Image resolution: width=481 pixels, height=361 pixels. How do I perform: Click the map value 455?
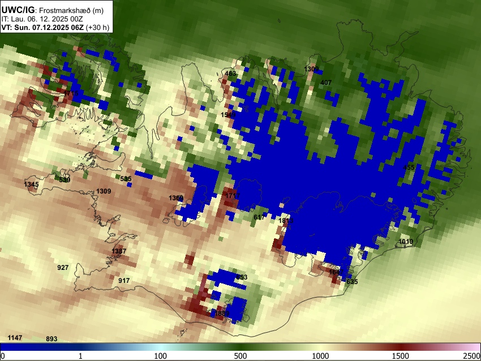point(409,167)
